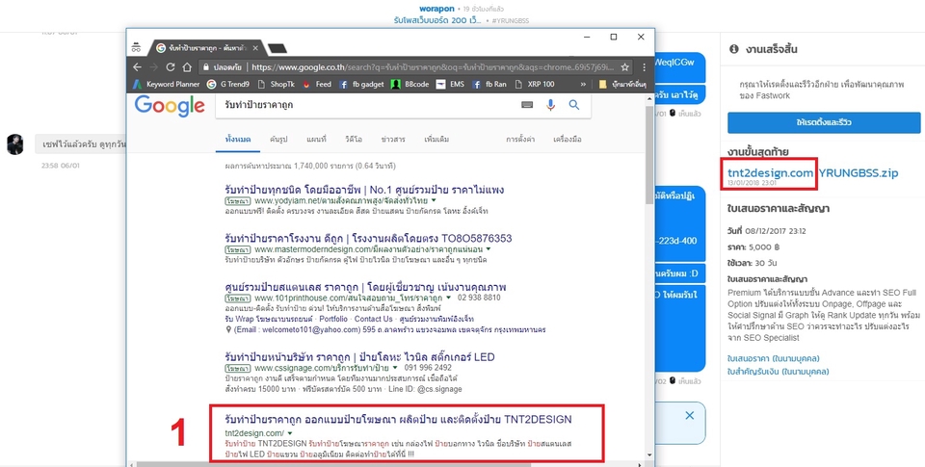Viewport: 925px width, 467px height.
Task: Click the Portfolio sitelink under 101printhouse
Action: tap(333, 319)
